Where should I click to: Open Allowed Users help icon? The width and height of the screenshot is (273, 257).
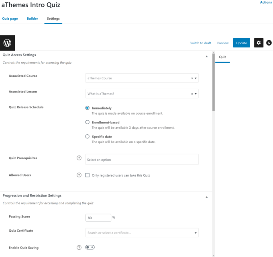(x=79, y=175)
